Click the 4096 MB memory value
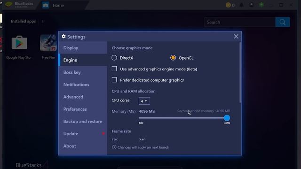301x169 pixels. (147, 111)
